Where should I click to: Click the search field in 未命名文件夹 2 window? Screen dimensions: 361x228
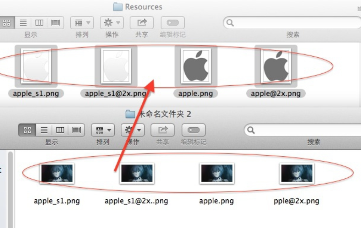coord(303,130)
